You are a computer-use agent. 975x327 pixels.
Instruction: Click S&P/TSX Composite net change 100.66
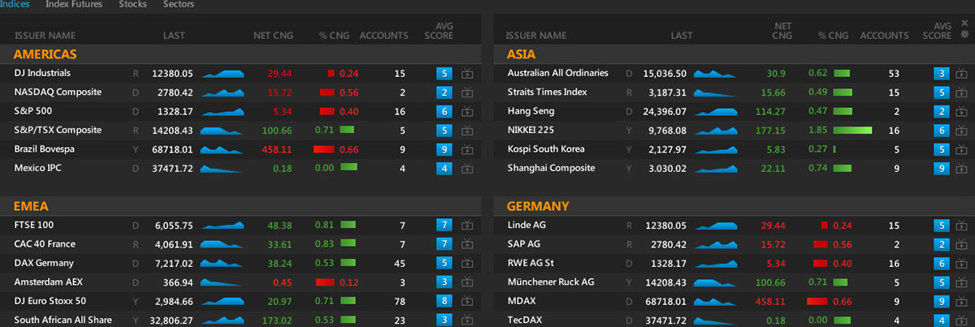point(276,130)
